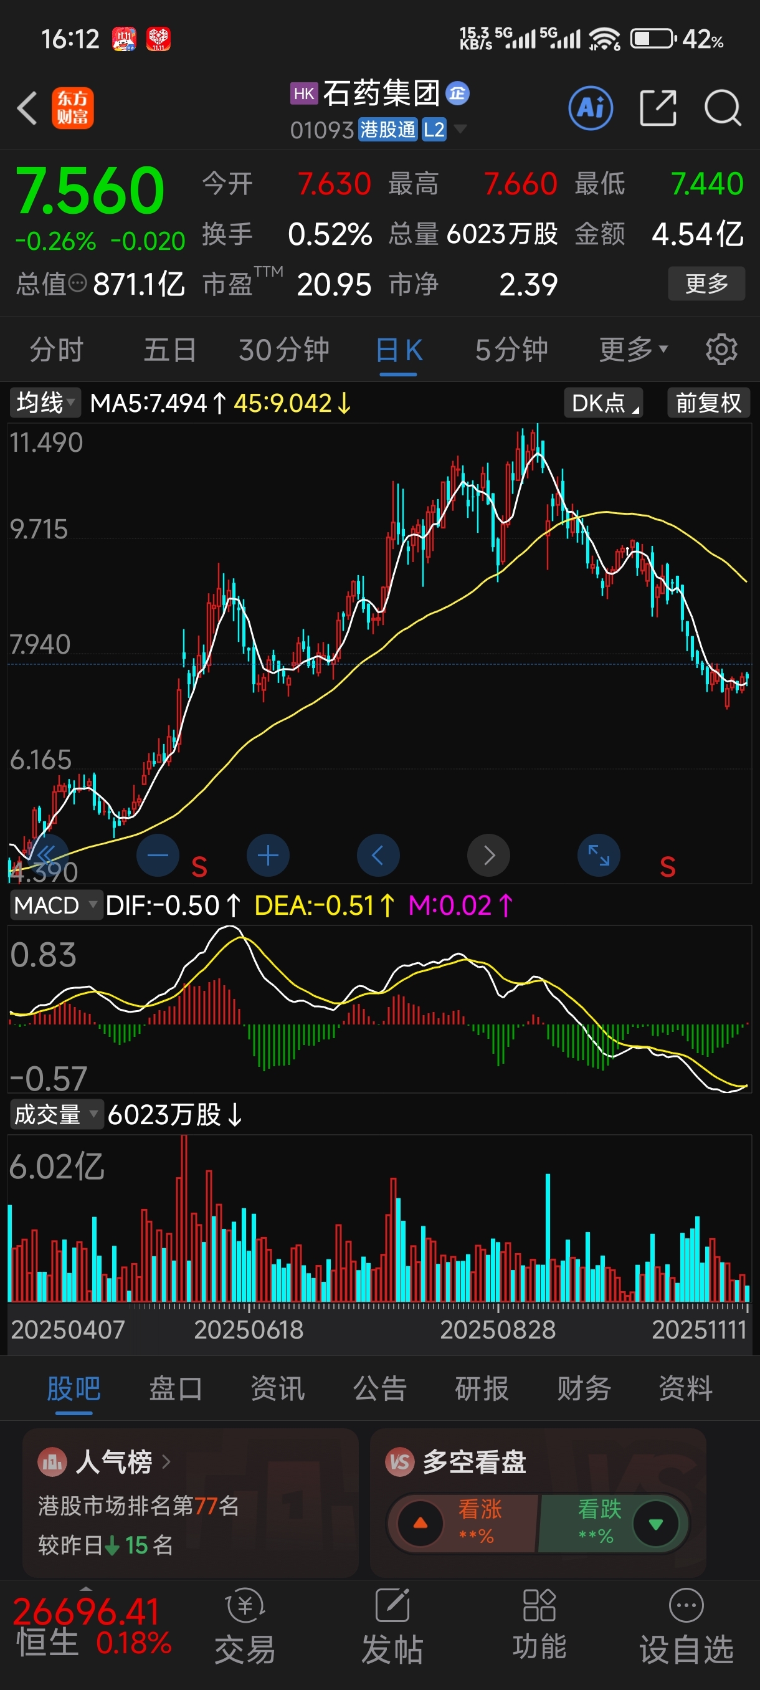Tap the 人气榜 ranking icon

click(52, 1462)
